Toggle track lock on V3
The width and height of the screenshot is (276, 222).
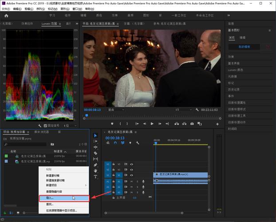[x=114, y=164]
